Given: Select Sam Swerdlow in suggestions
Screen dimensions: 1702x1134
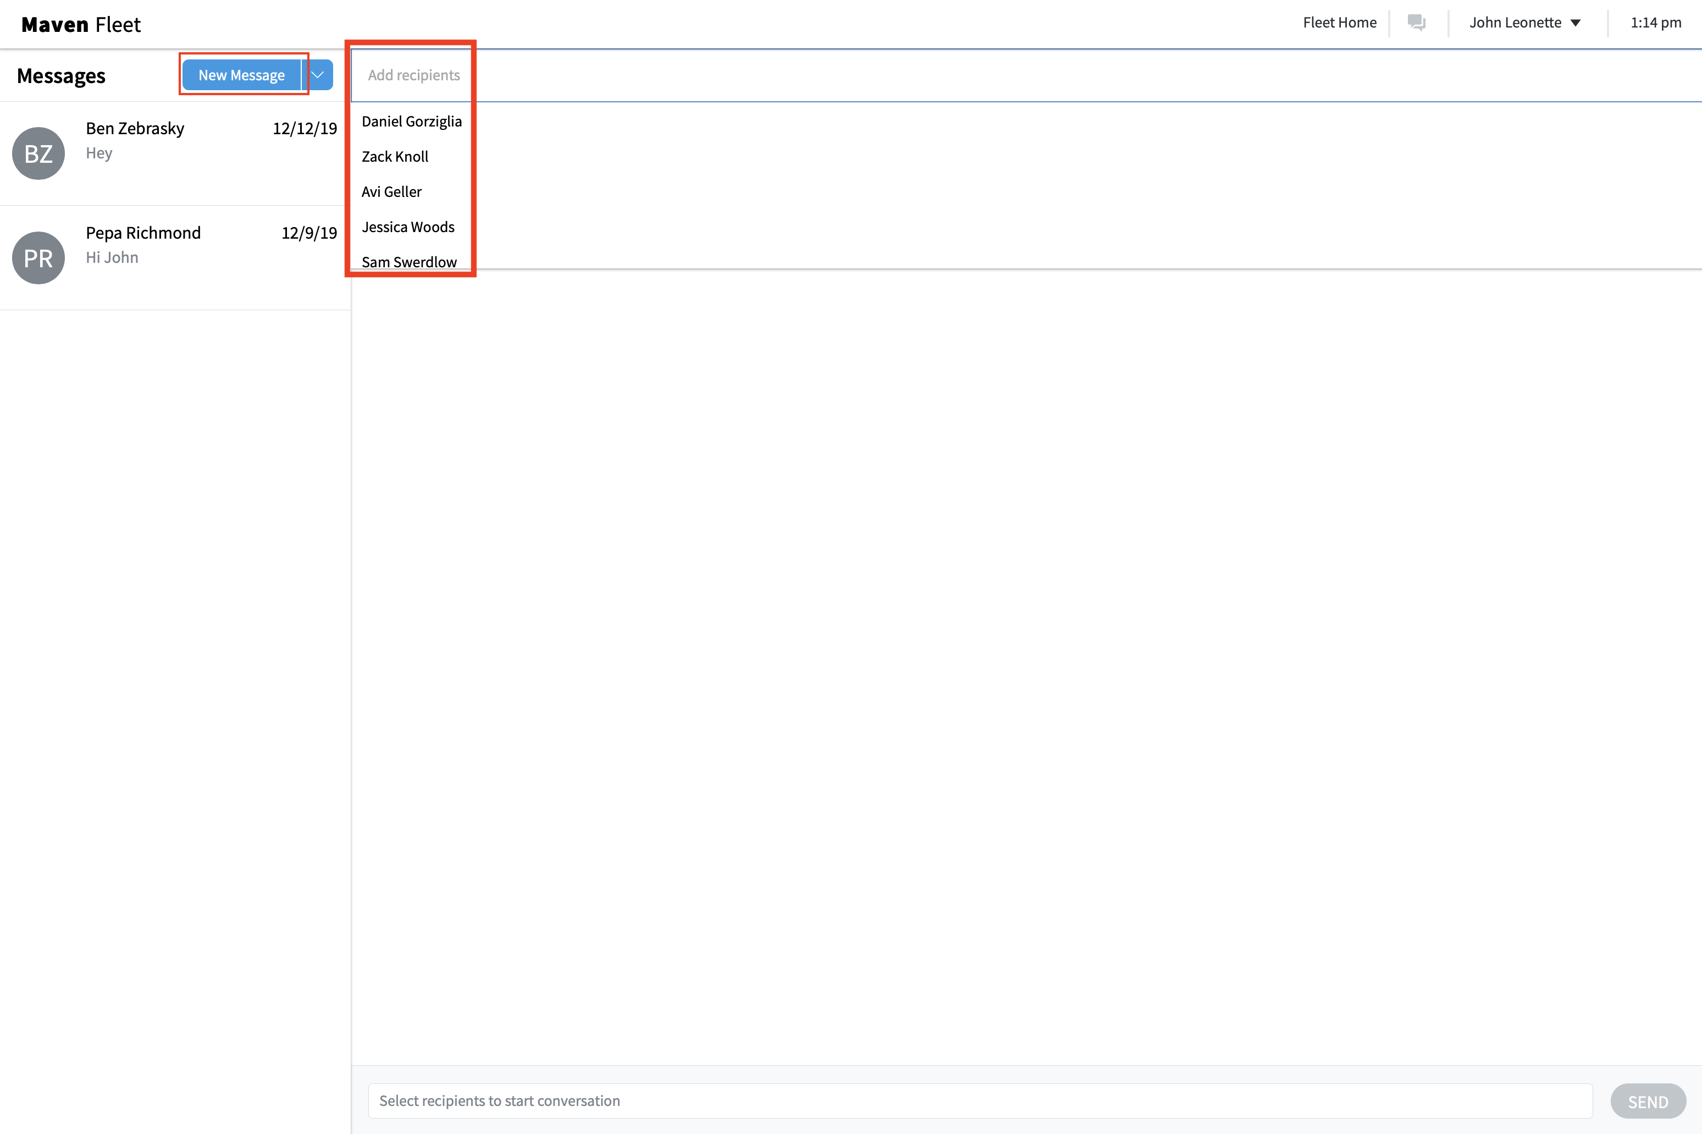Looking at the screenshot, I should click(x=409, y=262).
